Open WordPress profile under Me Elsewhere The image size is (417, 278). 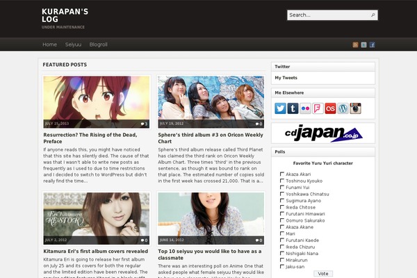tap(343, 108)
